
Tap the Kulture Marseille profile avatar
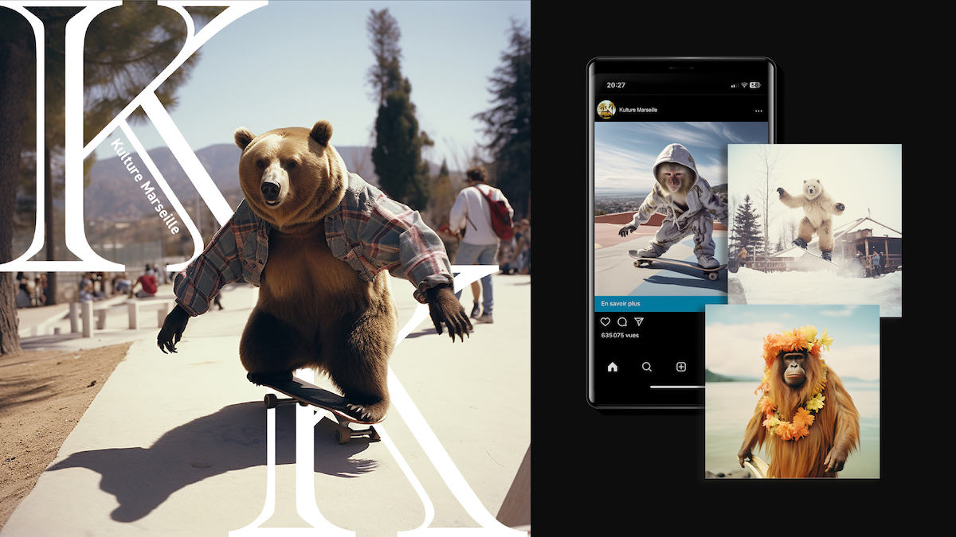point(605,110)
